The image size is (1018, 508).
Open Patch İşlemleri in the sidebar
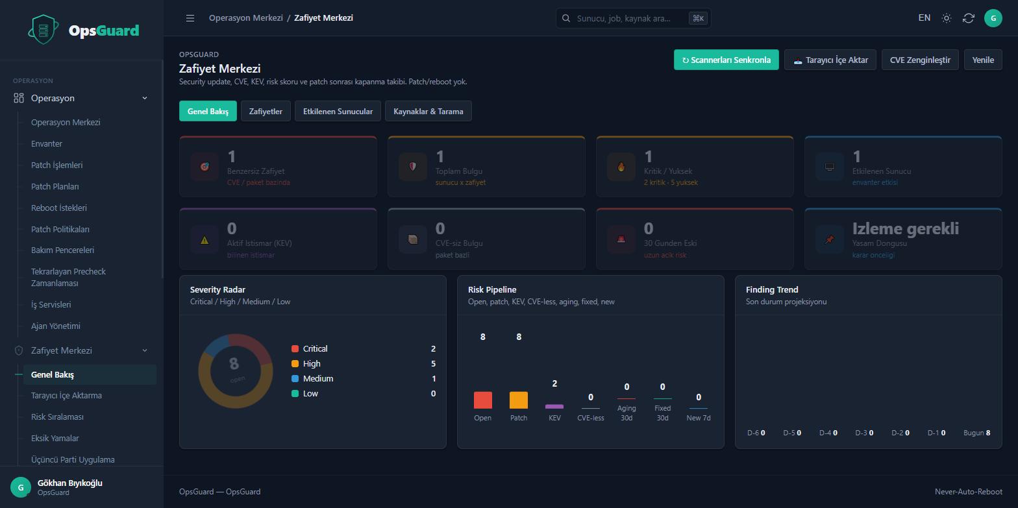[x=57, y=165]
